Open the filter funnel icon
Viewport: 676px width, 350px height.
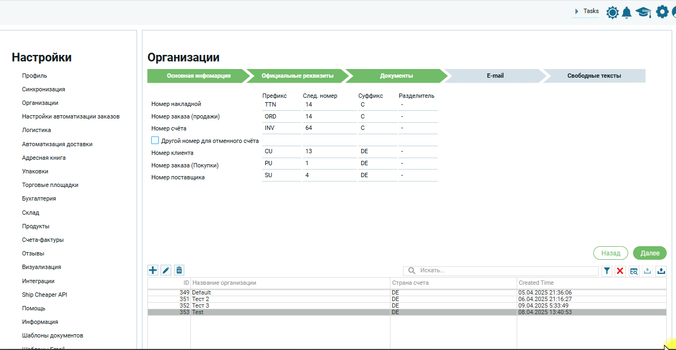607,271
